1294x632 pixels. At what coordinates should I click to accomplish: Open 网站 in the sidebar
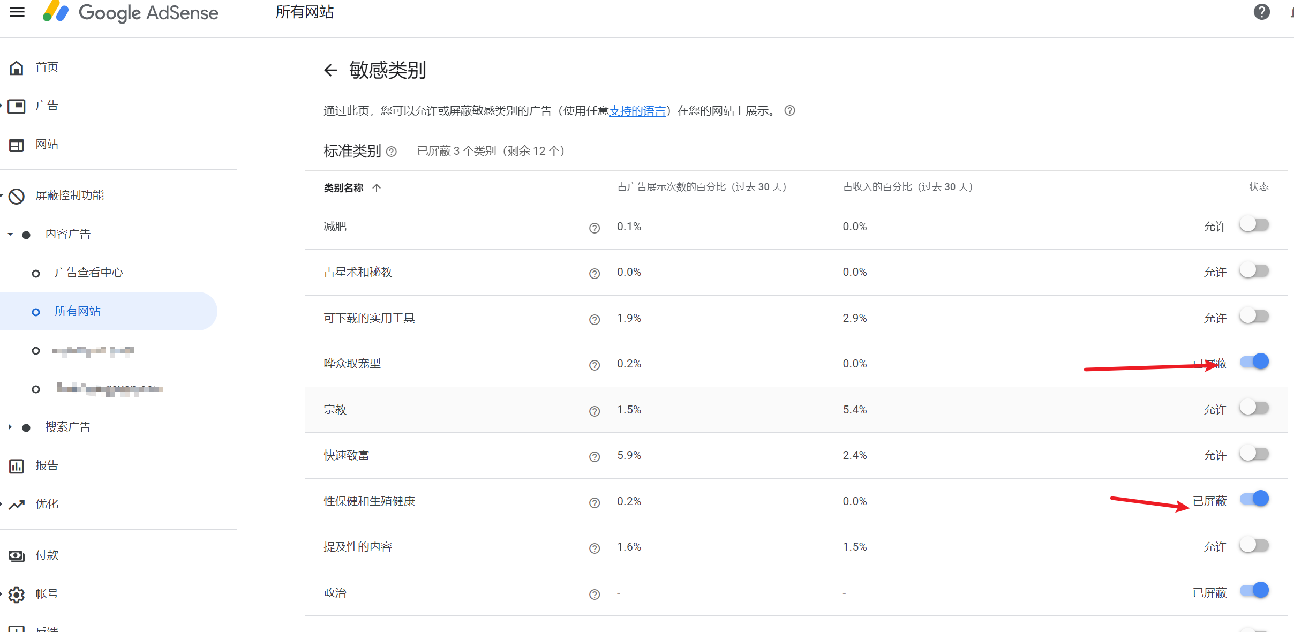pyautogui.click(x=47, y=145)
